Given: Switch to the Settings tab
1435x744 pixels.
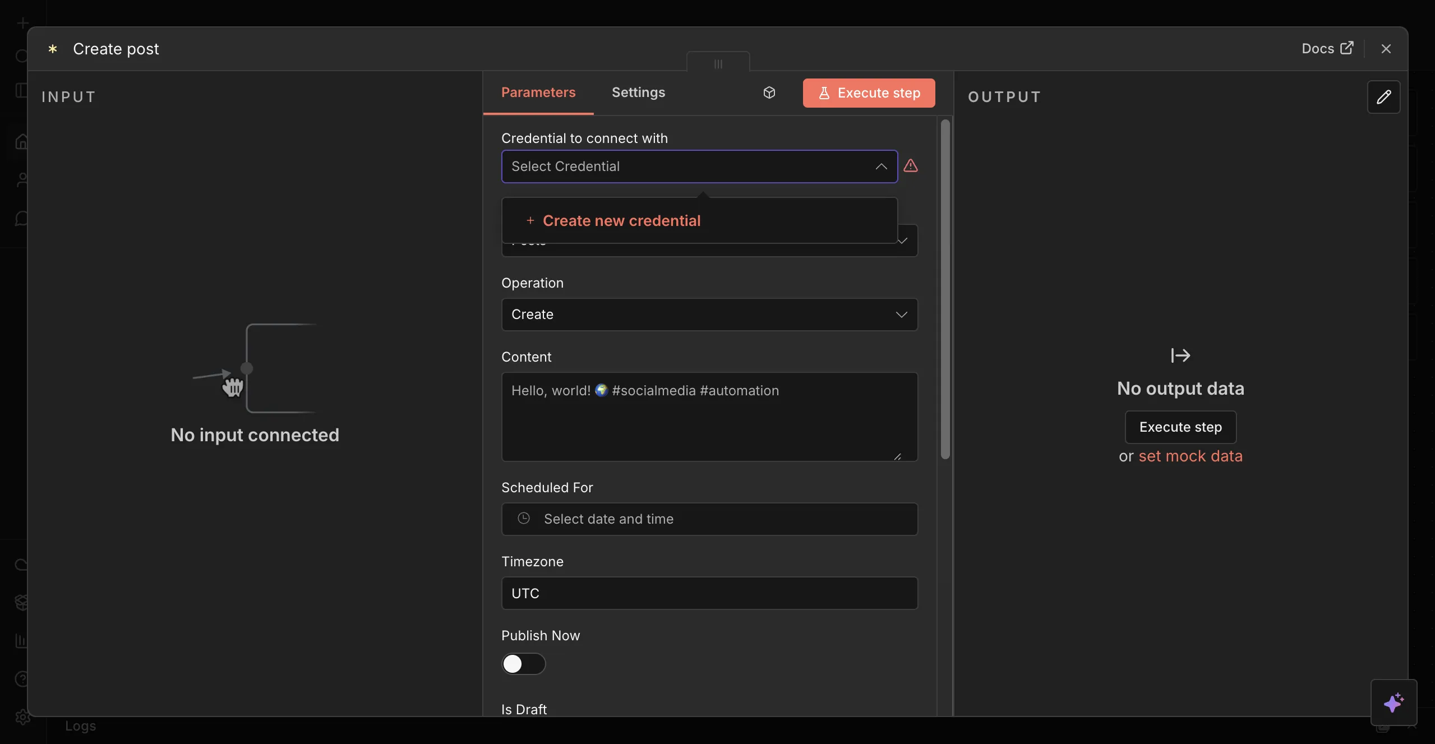Looking at the screenshot, I should (638, 93).
